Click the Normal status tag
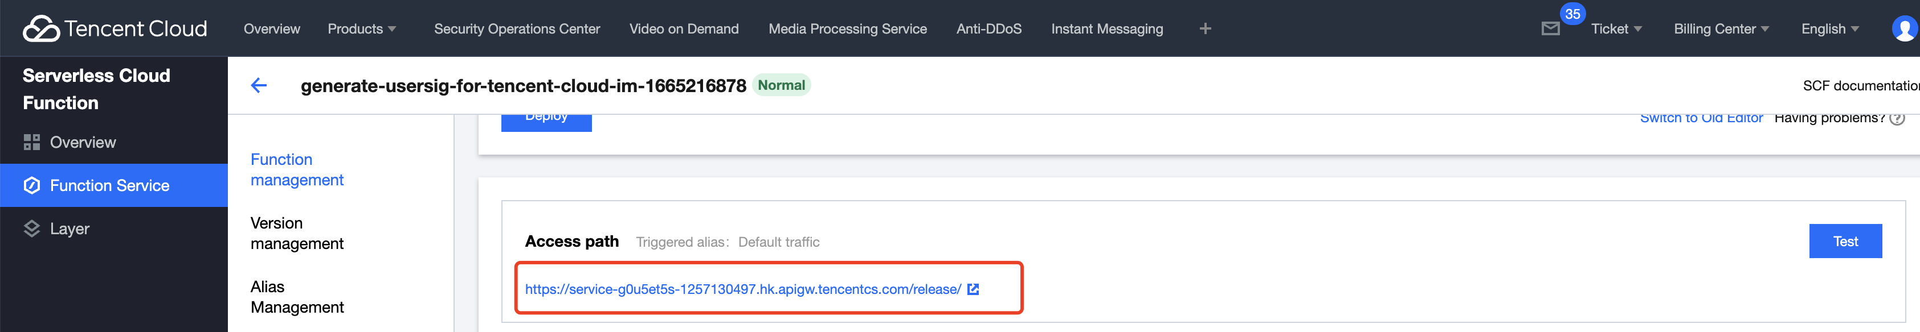The width and height of the screenshot is (1920, 332). 781,85
